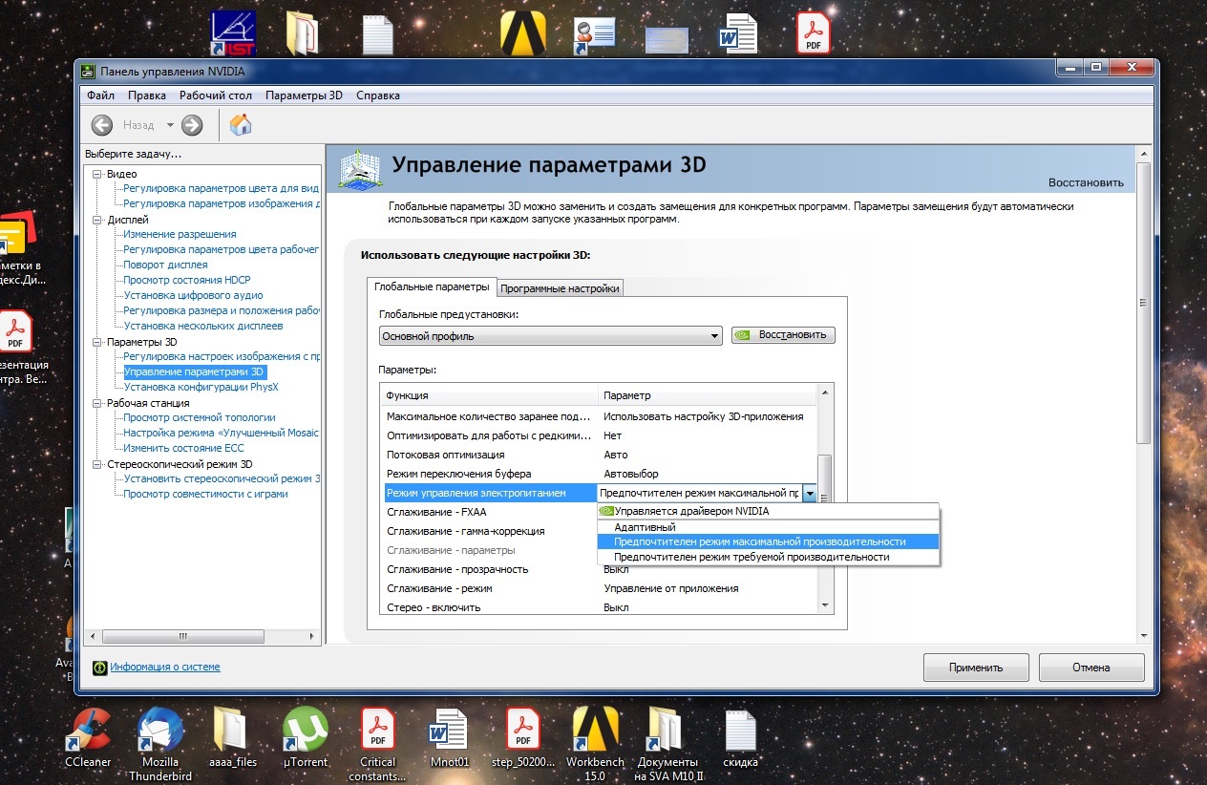Open Просмотр системной топологии

pos(199,417)
